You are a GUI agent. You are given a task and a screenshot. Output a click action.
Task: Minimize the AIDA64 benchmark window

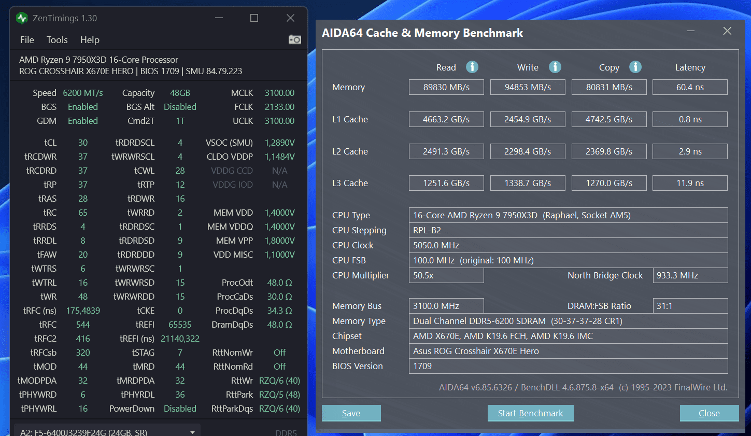click(690, 31)
